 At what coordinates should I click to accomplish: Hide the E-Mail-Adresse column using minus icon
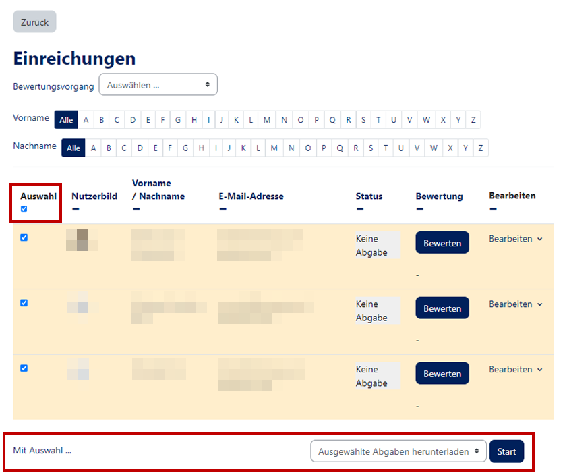[222, 209]
